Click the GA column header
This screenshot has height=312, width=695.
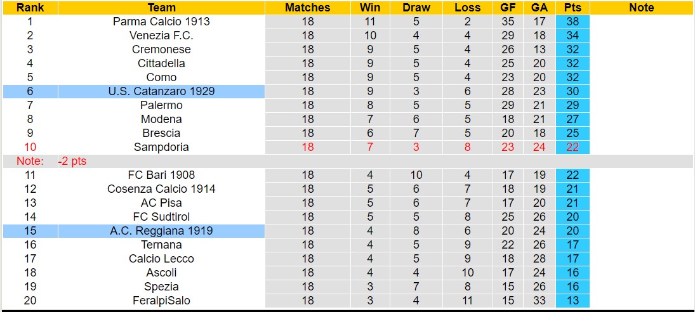click(x=539, y=8)
